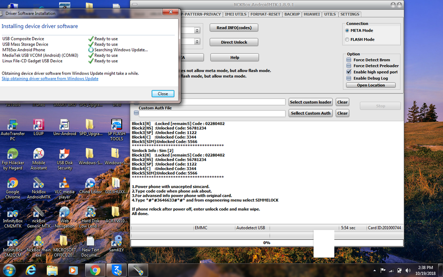Launch the SamKEY desktop icon

[x=116, y=242]
